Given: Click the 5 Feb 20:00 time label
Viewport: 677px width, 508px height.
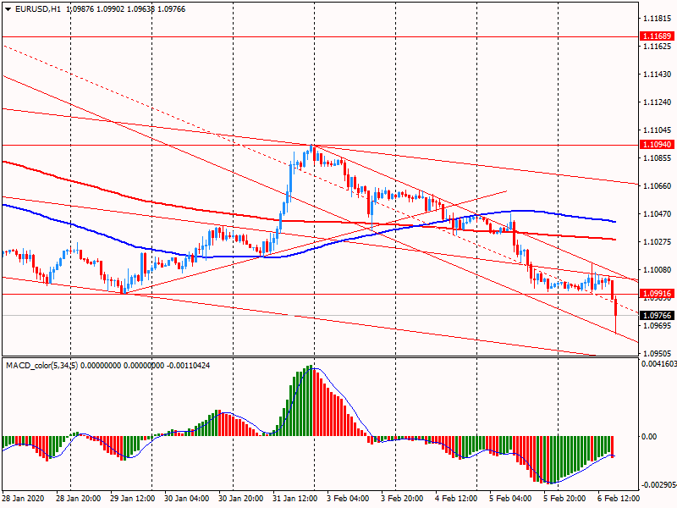Looking at the screenshot, I should [564, 499].
